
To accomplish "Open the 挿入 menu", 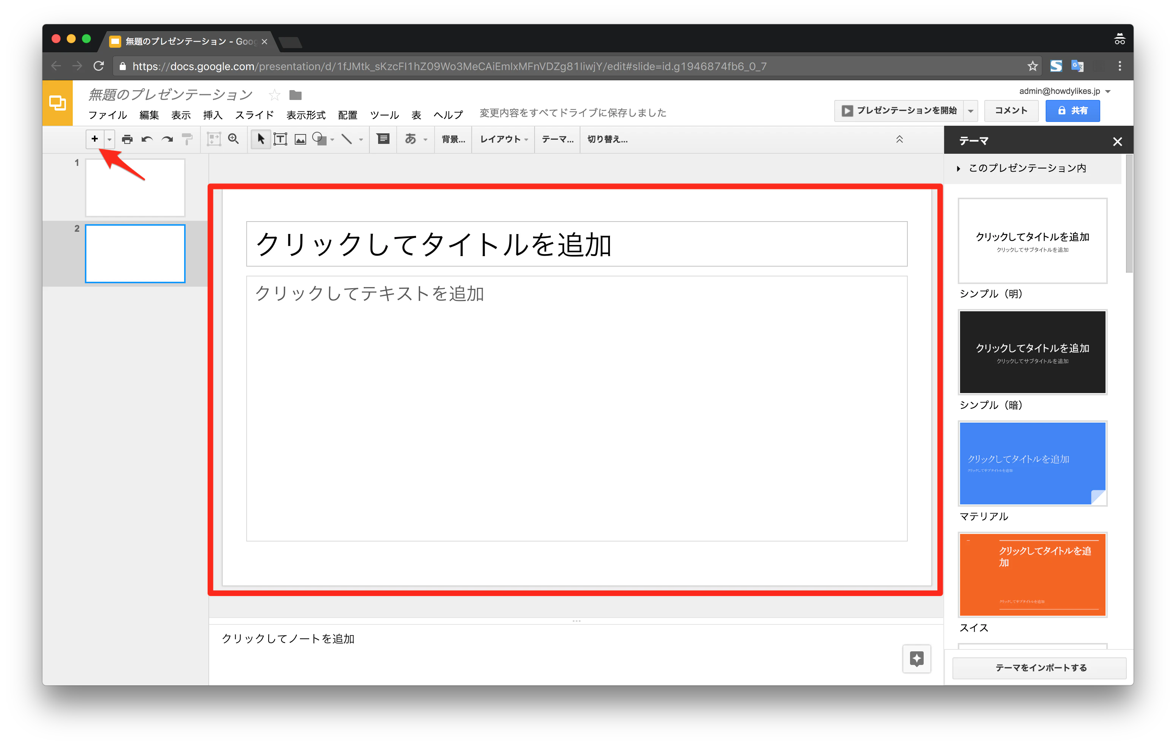I will (x=213, y=115).
